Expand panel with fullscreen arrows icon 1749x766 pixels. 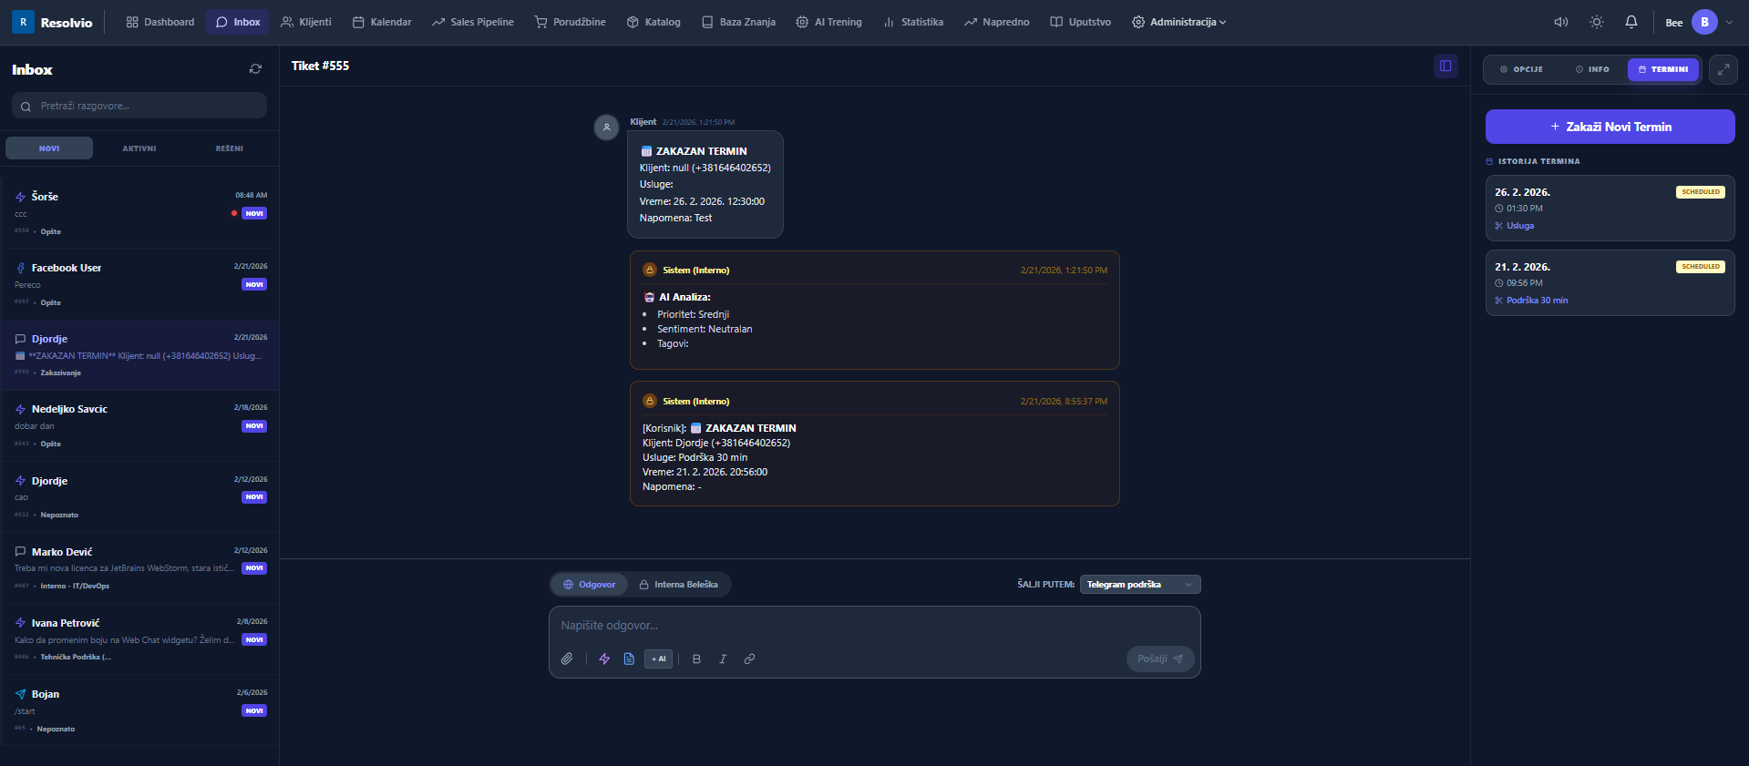(1723, 69)
